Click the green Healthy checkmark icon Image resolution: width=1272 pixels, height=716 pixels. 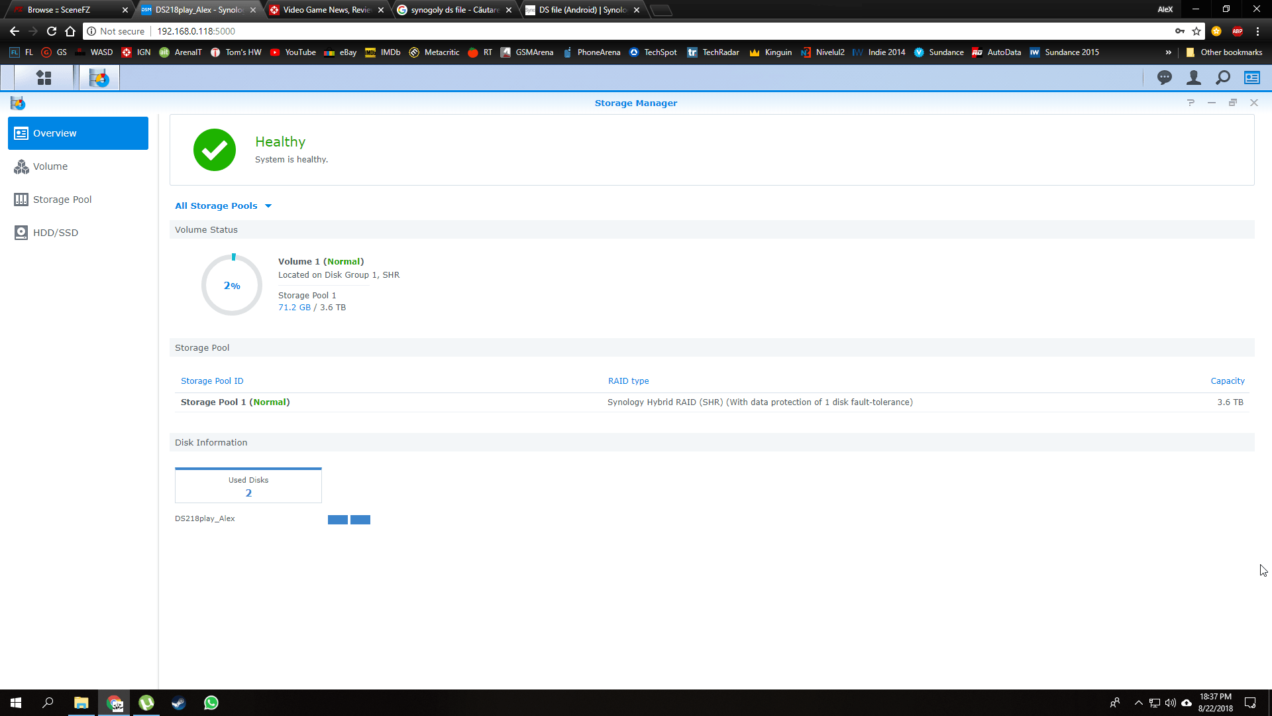click(214, 150)
